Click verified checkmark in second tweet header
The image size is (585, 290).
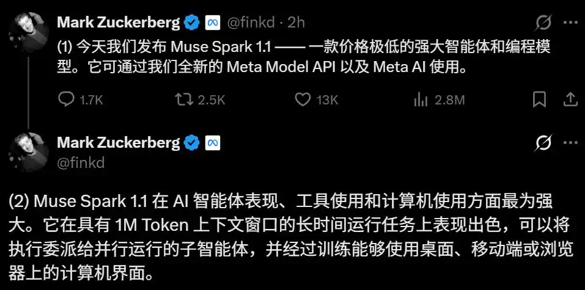192,143
